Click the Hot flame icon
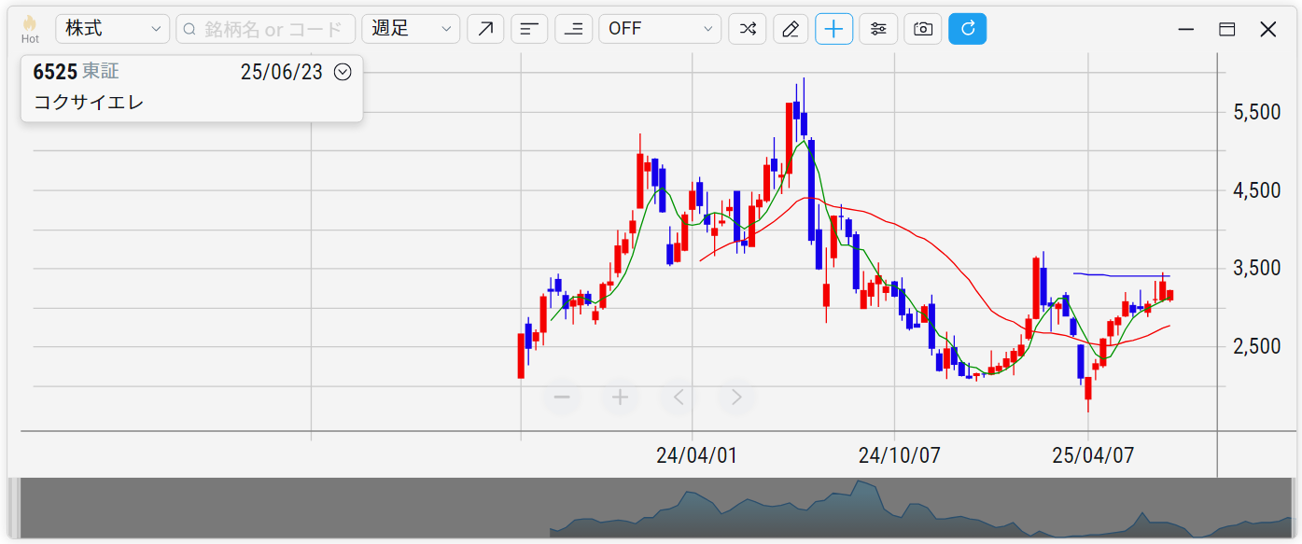The height and width of the screenshot is (544, 1302). 30,28
